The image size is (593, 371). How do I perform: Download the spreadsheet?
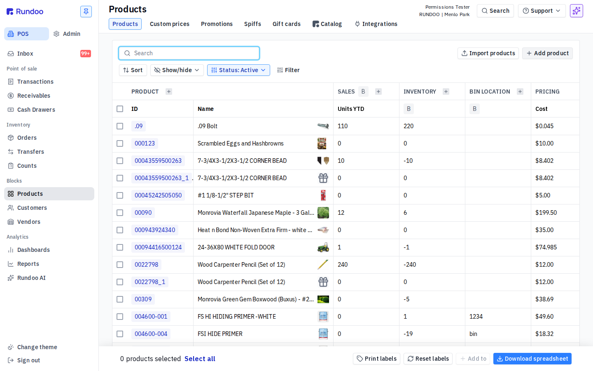[532, 359]
